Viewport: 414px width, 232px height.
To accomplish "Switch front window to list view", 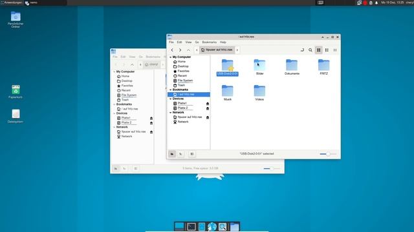I will [x=327, y=50].
